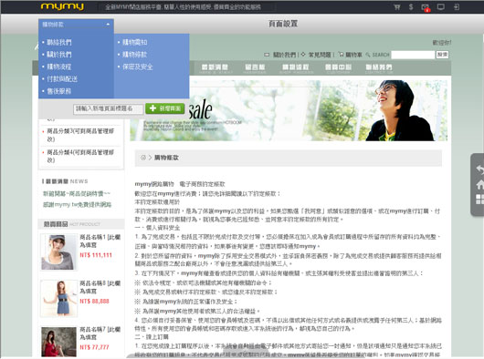Open messages icon with red badge
Viewport: 484px width, 359px height.
click(426, 7)
